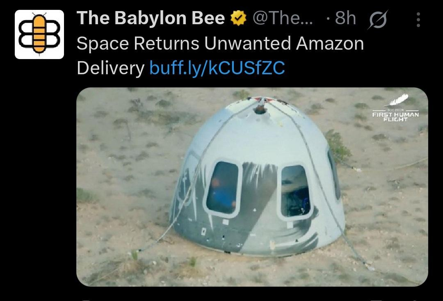Click the green shrub behind the capsule
Viewport: 443px width, 301px height.
pyautogui.click(x=338, y=147)
